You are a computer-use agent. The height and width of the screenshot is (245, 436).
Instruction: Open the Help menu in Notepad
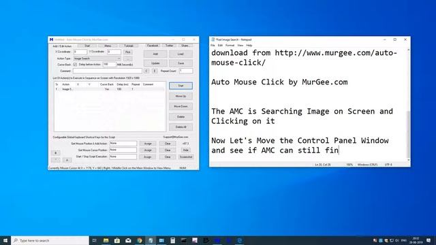click(x=249, y=46)
